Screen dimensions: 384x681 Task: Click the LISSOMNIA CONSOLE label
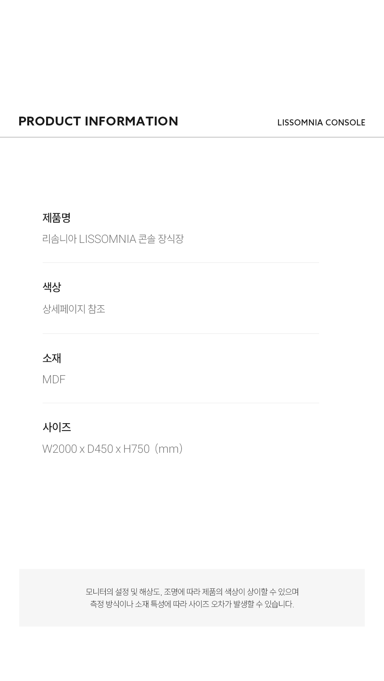[321, 123]
